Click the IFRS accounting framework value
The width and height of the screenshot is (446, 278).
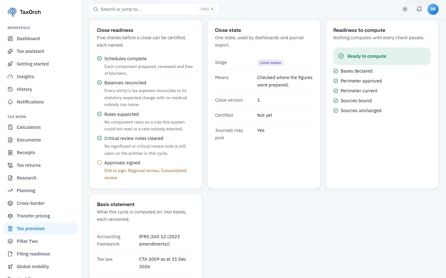click(159, 240)
